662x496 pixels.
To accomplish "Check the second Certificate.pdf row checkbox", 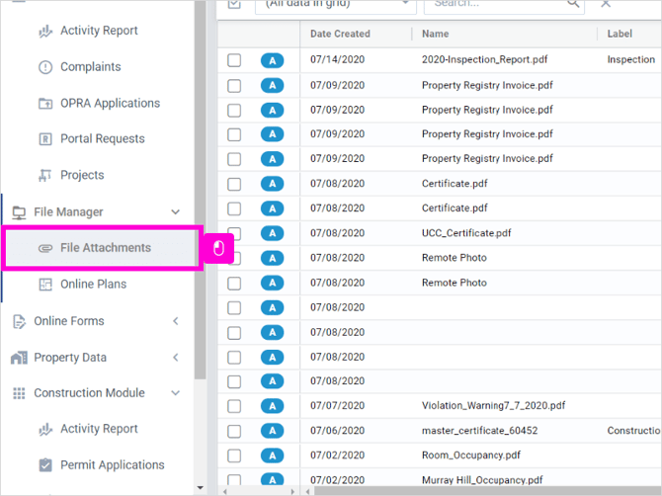I will (x=234, y=208).
